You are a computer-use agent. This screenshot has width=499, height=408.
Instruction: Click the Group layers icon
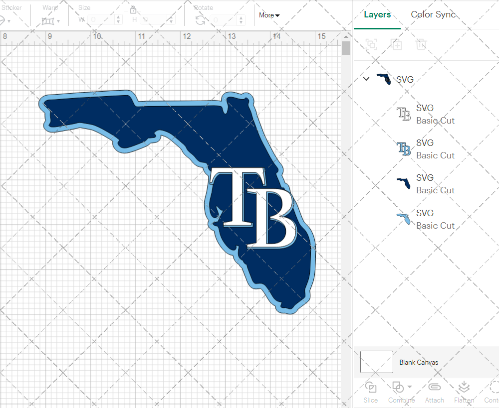[371, 44]
